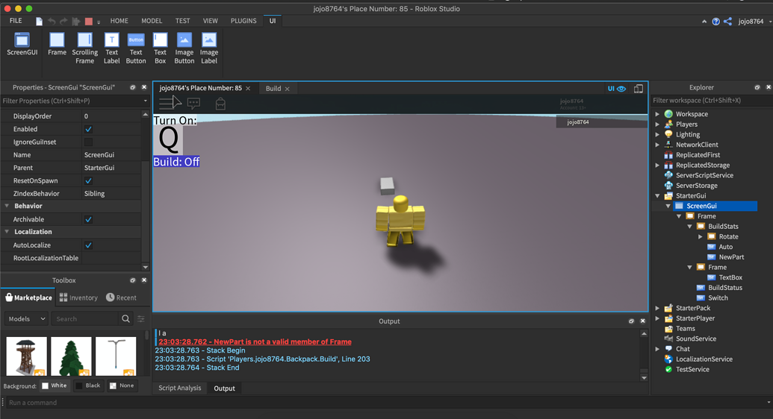Insert an Image Button
The height and width of the screenshot is (419, 773).
[x=184, y=48]
